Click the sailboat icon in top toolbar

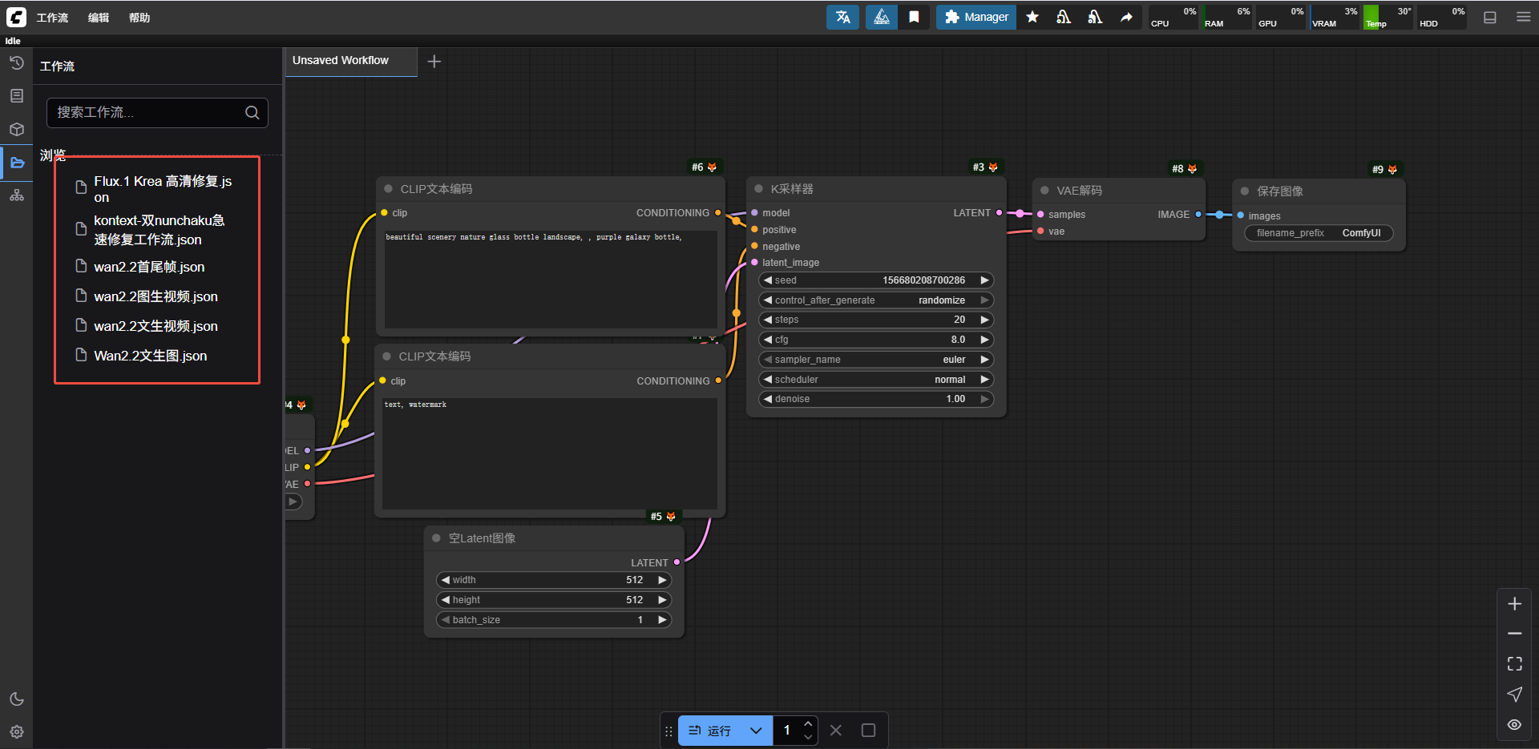[x=882, y=17]
